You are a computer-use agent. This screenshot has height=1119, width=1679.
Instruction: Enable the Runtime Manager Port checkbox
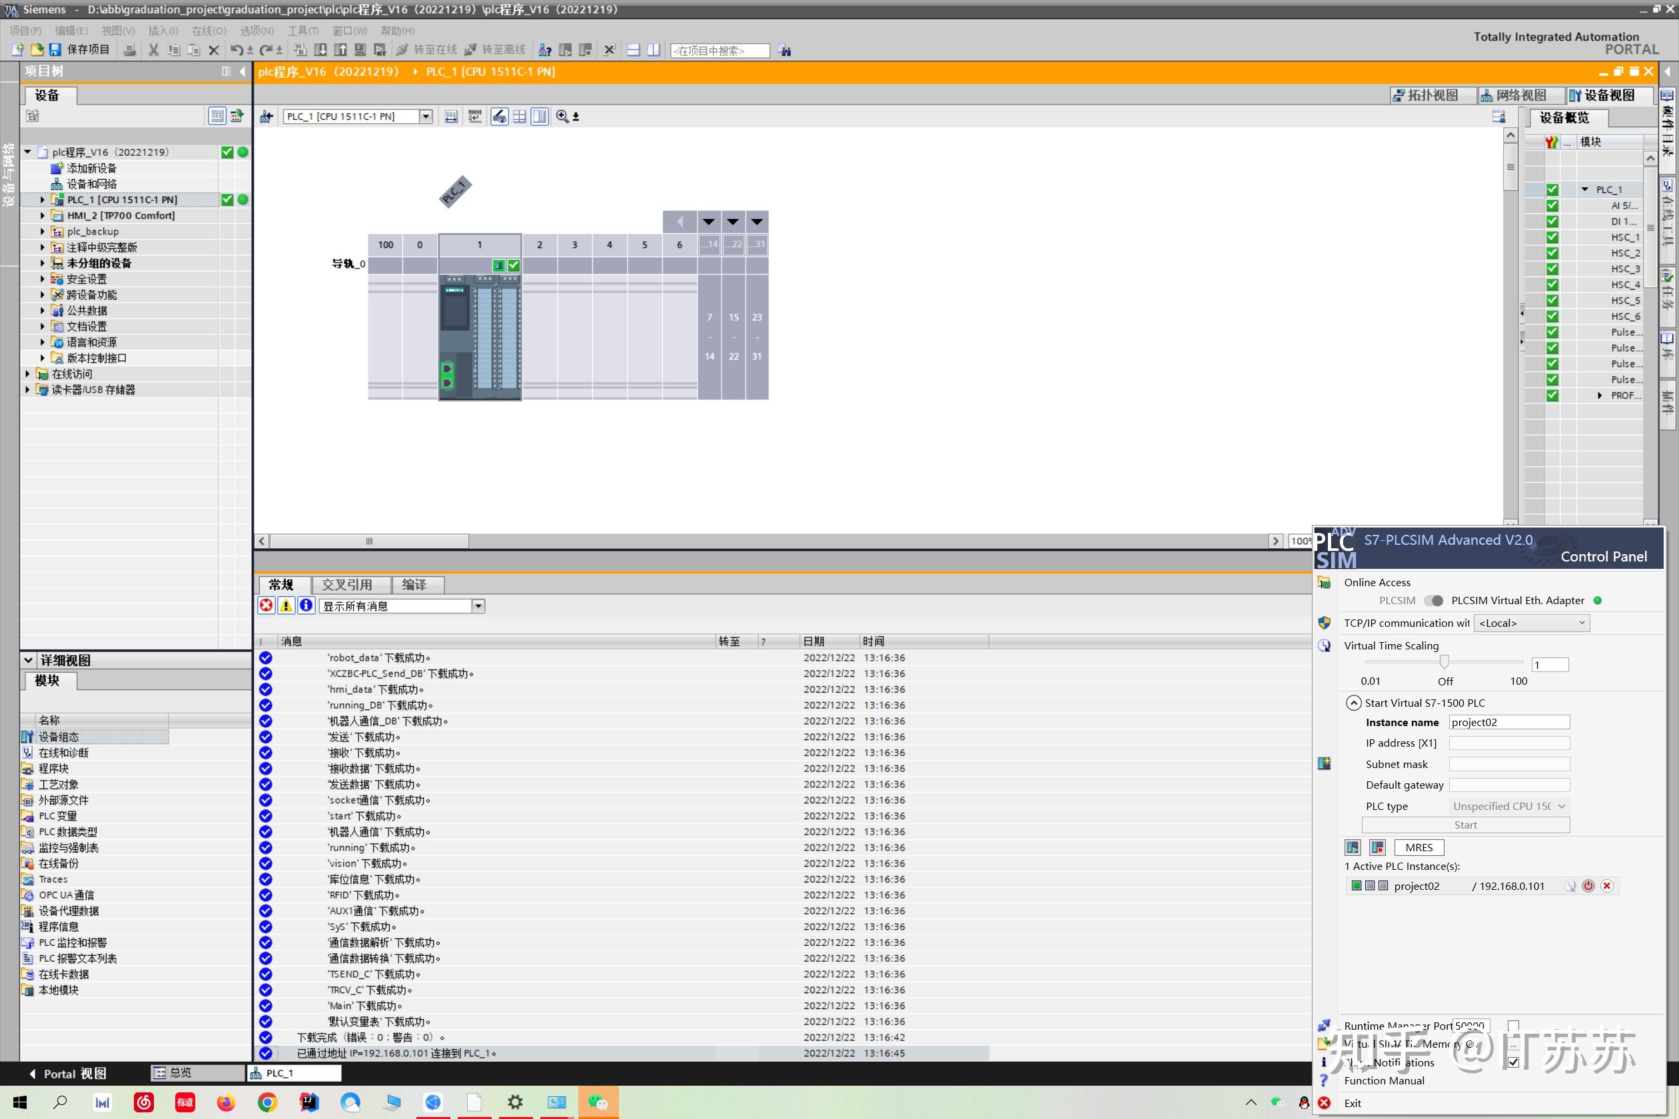tap(1512, 1026)
